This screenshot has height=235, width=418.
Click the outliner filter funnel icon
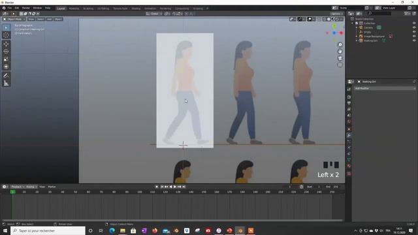coord(406,13)
